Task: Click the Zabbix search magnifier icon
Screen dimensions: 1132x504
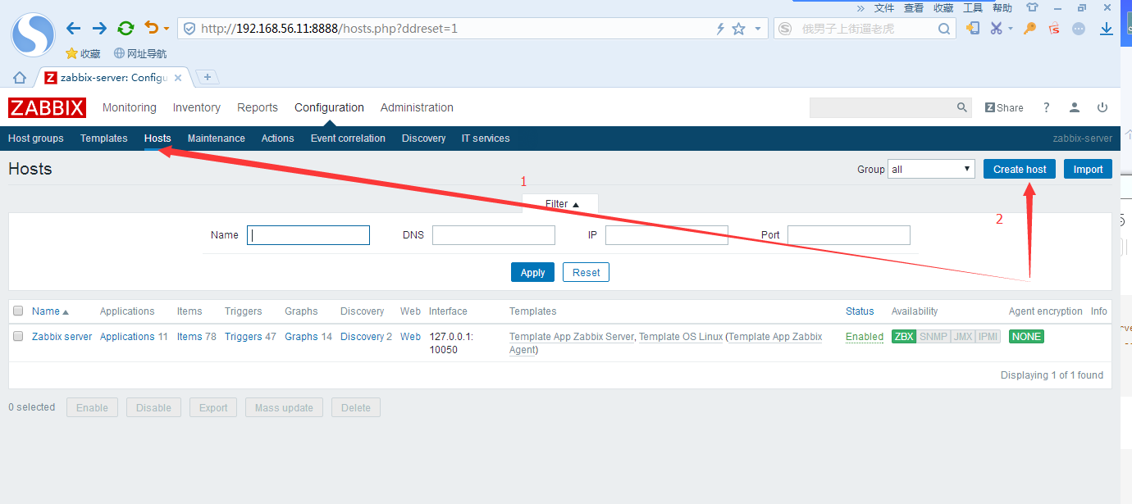Action: click(962, 107)
